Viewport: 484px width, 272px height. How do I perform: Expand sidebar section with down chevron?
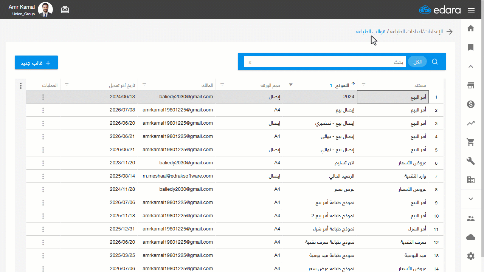click(x=471, y=199)
